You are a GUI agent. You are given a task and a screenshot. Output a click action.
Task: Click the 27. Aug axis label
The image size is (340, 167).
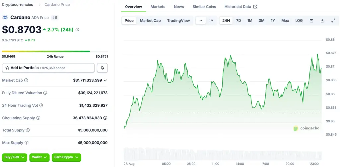[128, 164]
